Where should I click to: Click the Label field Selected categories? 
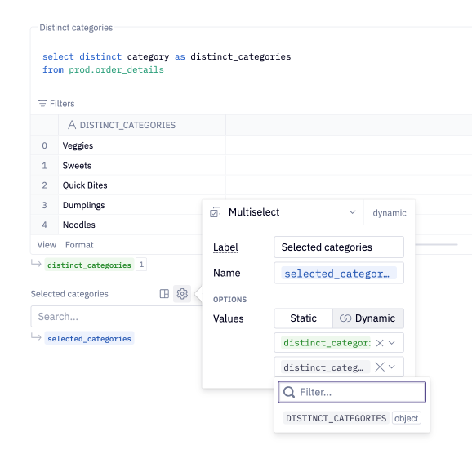click(339, 247)
